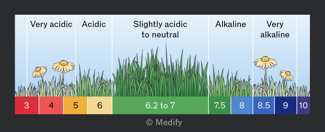This screenshot has height=132, width=325.
Task: Select the Very alkaline label
Action: (275, 29)
